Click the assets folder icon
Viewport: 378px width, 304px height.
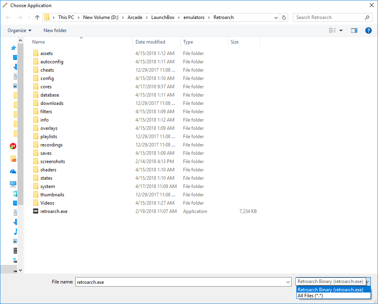click(36, 53)
